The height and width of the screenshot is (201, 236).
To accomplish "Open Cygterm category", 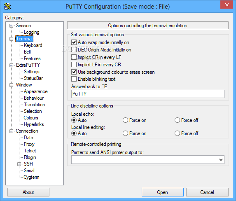I will pos(31,177).
